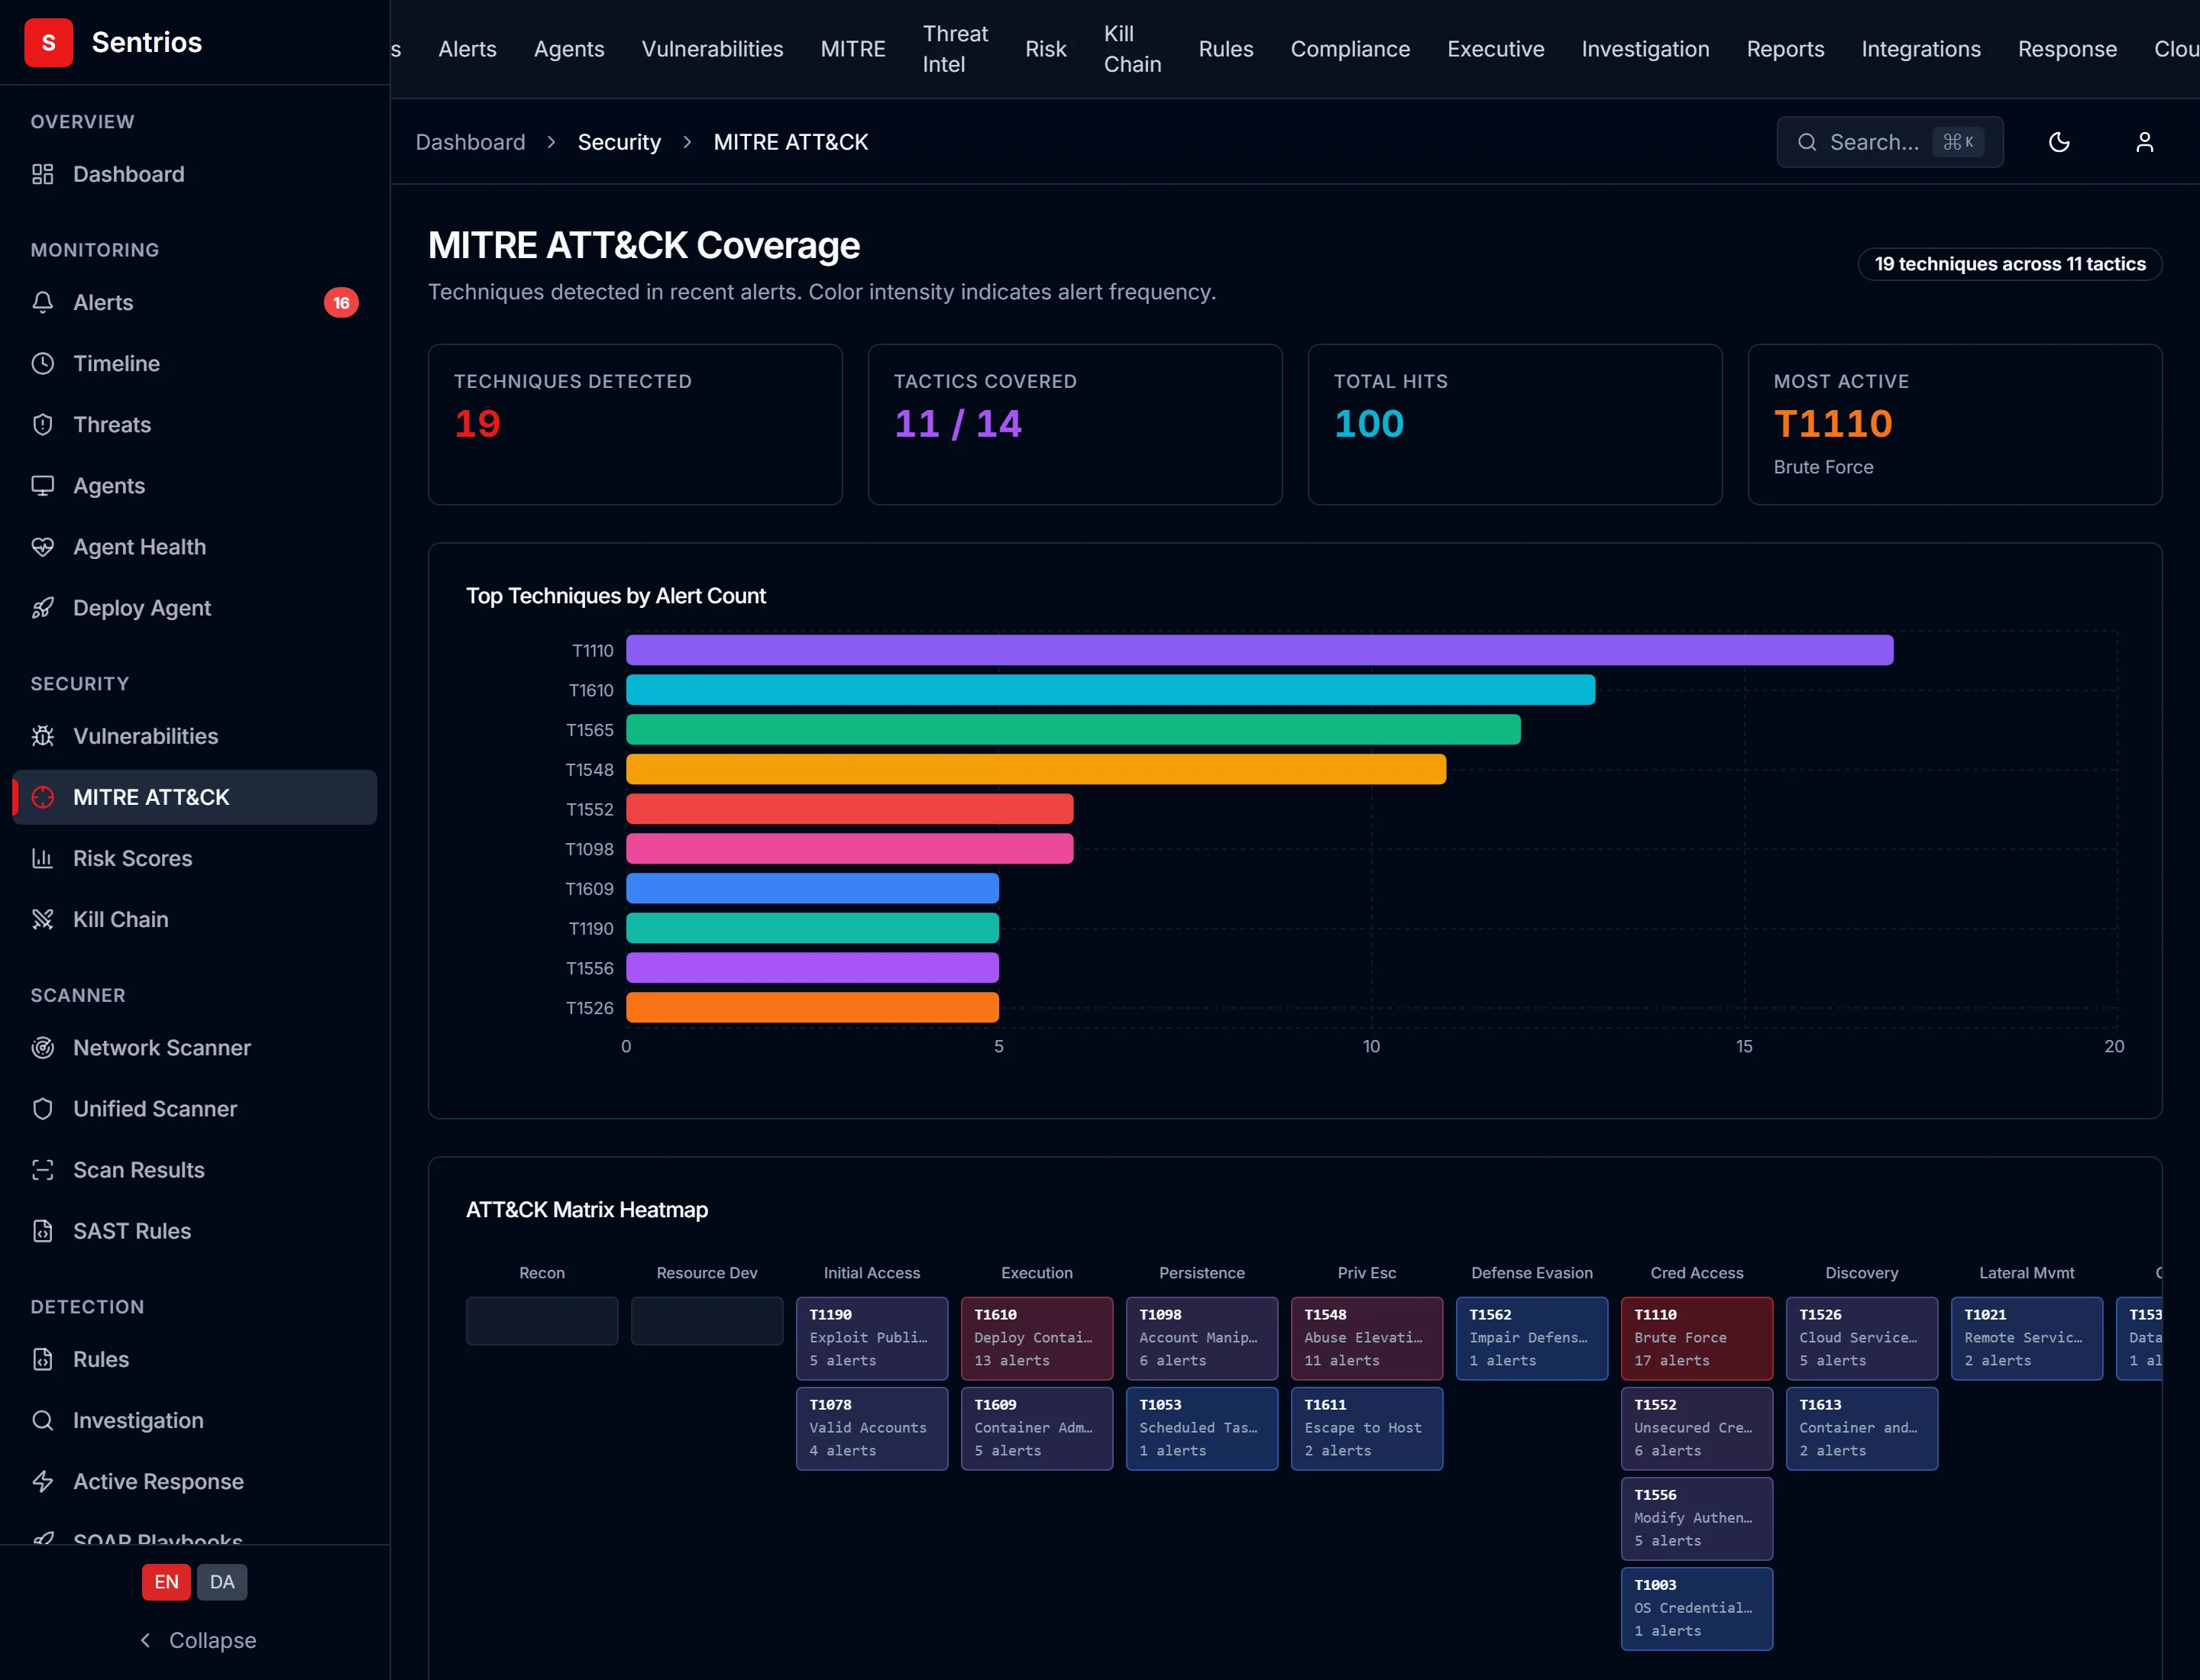Select the T1190 Exploit Public heatmap cell
Image resolution: width=2200 pixels, height=1680 pixels.
click(x=872, y=1338)
